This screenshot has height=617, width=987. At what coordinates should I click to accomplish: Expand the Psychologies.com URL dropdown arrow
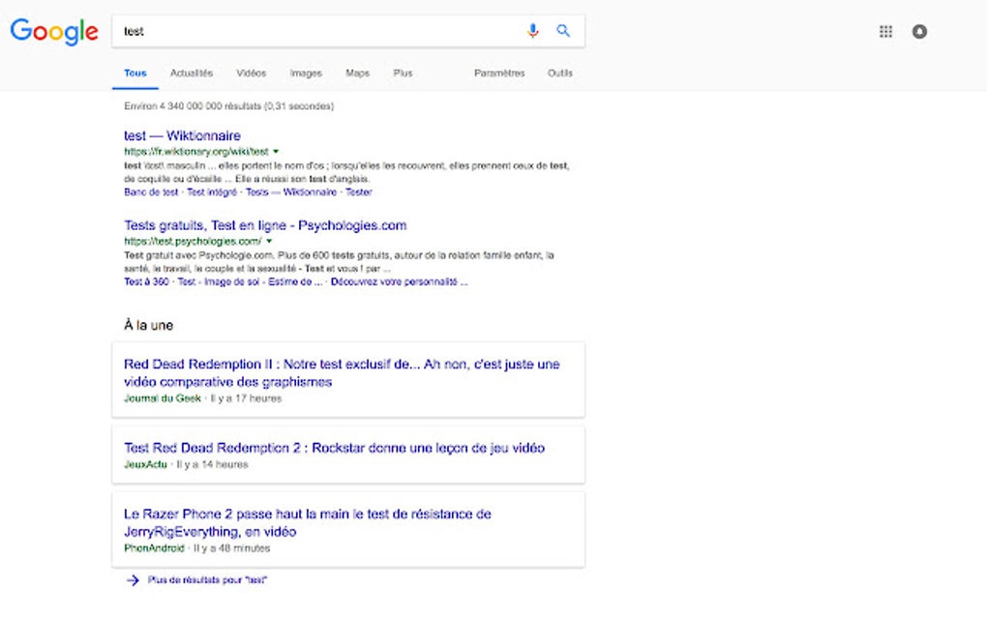(x=269, y=241)
